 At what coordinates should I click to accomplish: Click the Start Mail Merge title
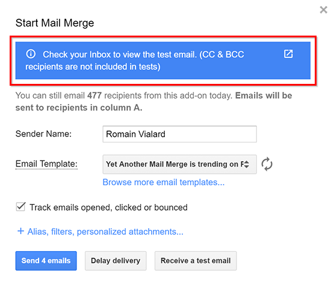coord(55,23)
